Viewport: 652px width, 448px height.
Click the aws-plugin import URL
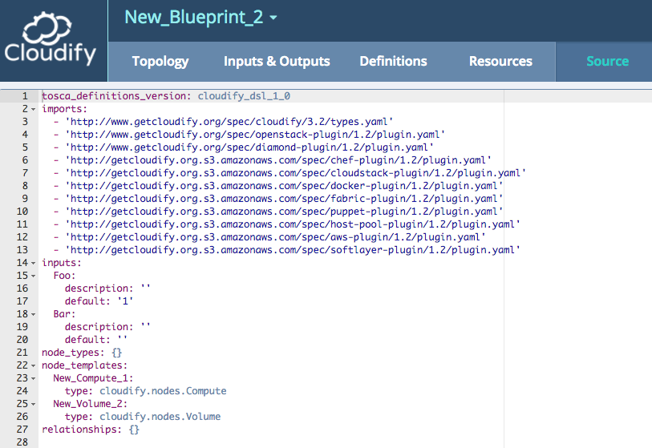(275, 237)
